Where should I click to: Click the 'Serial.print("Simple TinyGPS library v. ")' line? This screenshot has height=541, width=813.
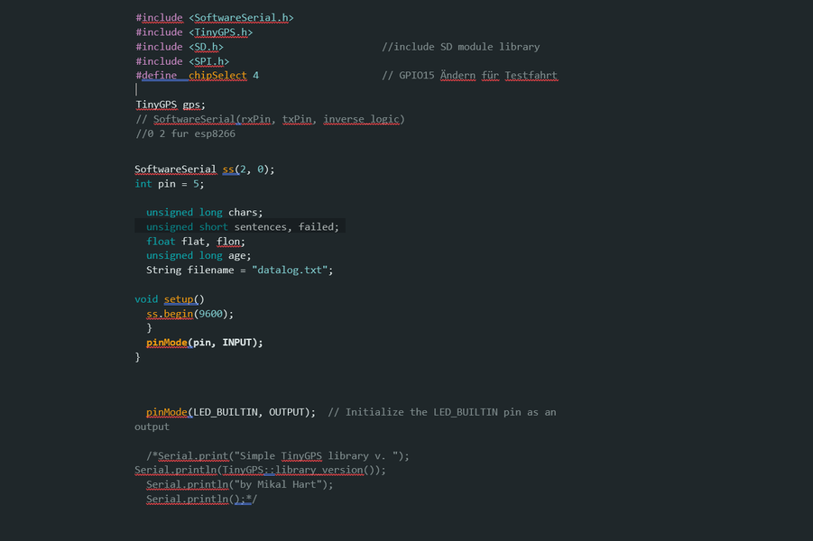(277, 456)
